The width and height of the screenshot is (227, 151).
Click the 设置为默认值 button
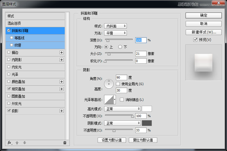coord(112,140)
